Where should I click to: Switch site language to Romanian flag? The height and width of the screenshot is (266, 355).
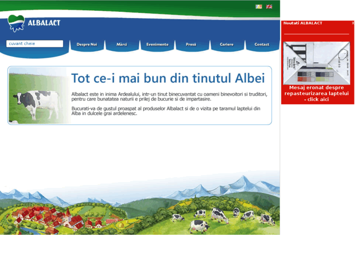point(258,6)
